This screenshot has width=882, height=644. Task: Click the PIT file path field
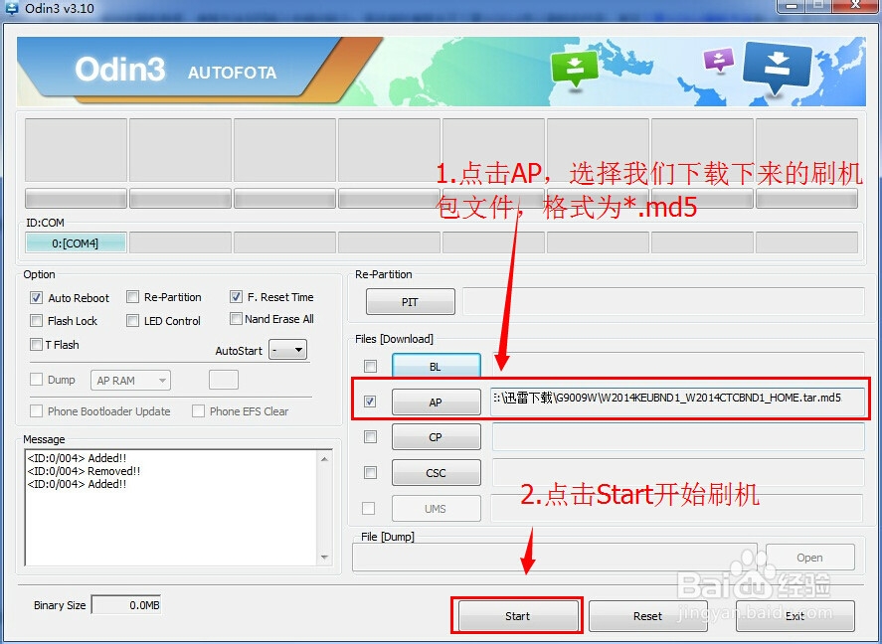point(663,301)
